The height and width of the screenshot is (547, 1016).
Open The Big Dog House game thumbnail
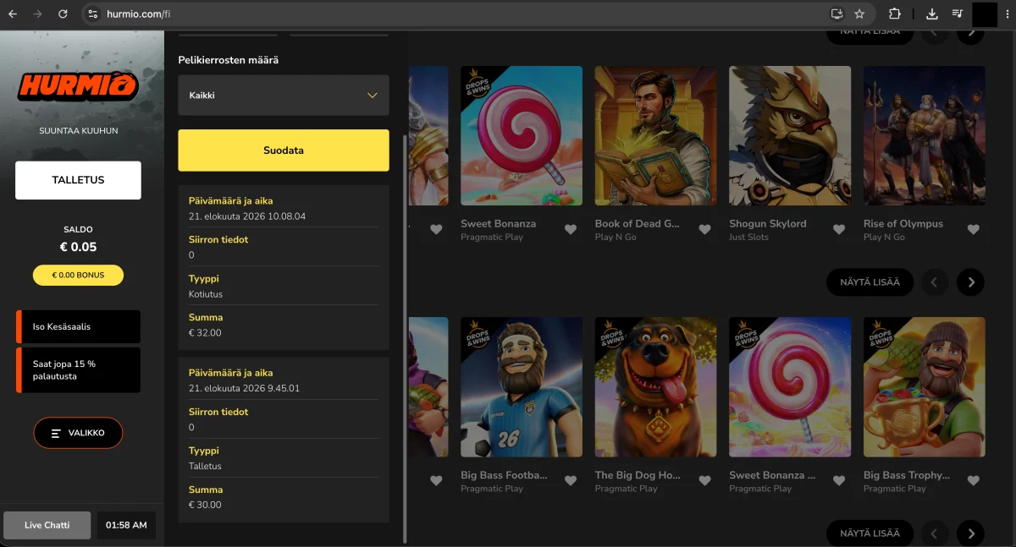pos(656,387)
